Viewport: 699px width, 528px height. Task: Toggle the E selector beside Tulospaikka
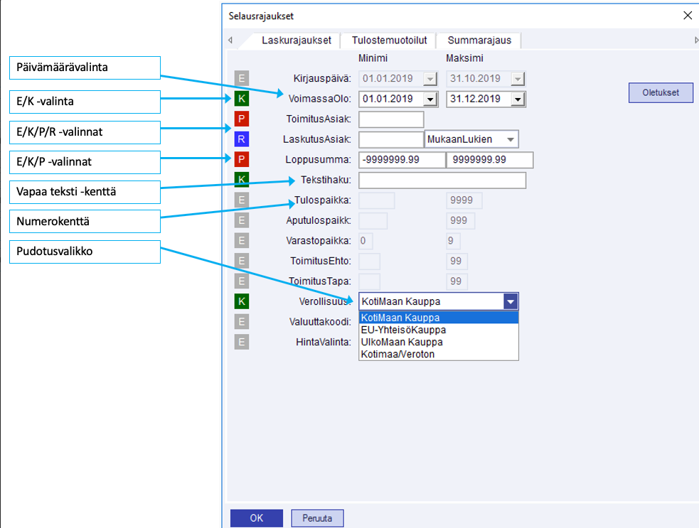tap(242, 200)
